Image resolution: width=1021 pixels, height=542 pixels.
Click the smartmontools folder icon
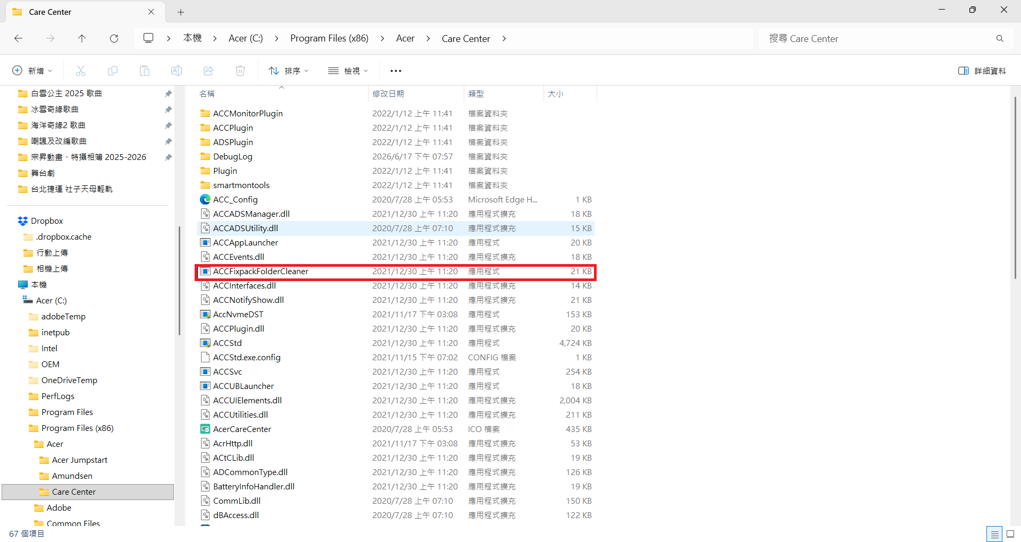[x=205, y=185]
